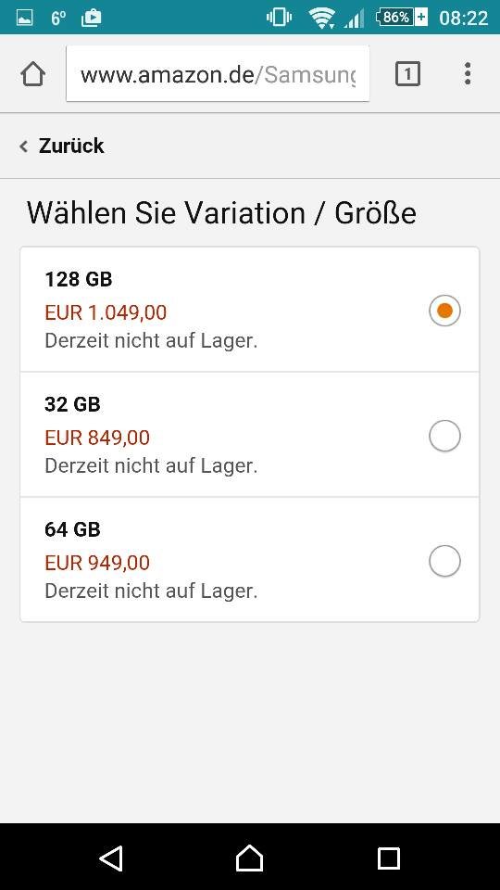Tap the EUR 1.049,00 price
This screenshot has width=500, height=890.
tap(106, 312)
